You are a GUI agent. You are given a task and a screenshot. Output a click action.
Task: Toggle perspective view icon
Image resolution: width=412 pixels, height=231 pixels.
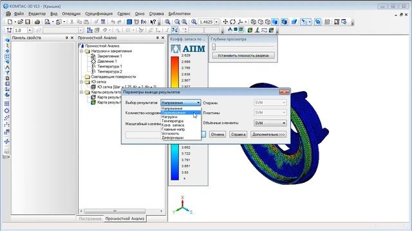pos(294,22)
